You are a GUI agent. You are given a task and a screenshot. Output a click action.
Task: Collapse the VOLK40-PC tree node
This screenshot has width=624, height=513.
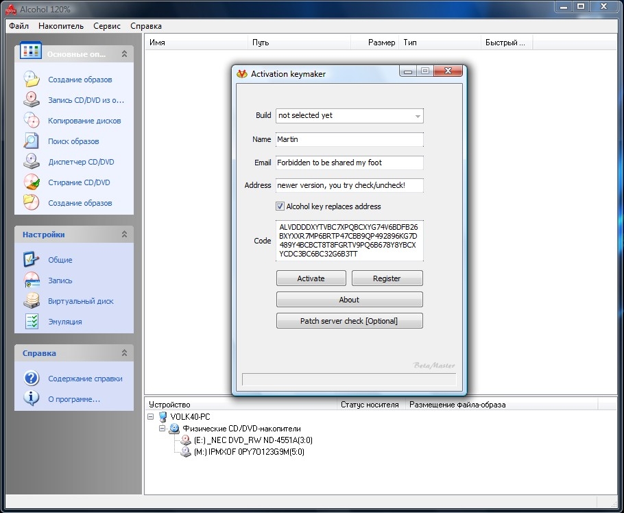150,417
